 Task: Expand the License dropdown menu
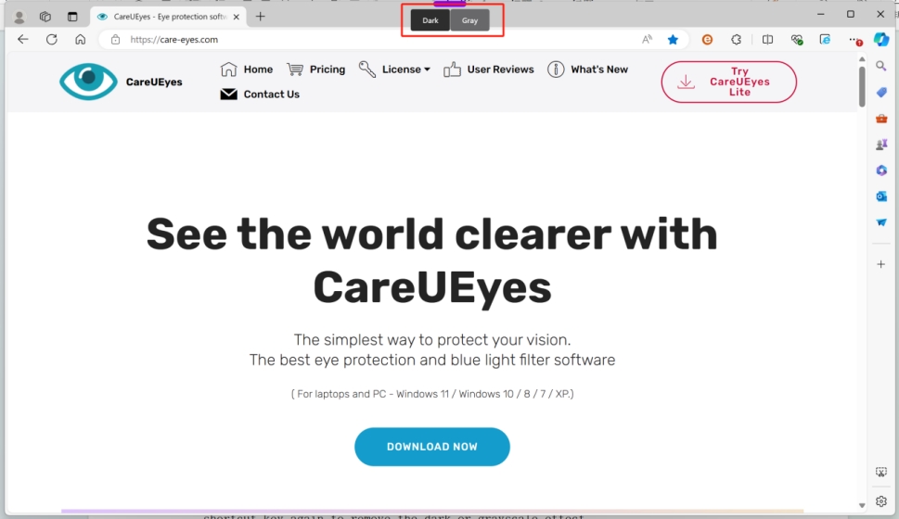[x=394, y=70]
